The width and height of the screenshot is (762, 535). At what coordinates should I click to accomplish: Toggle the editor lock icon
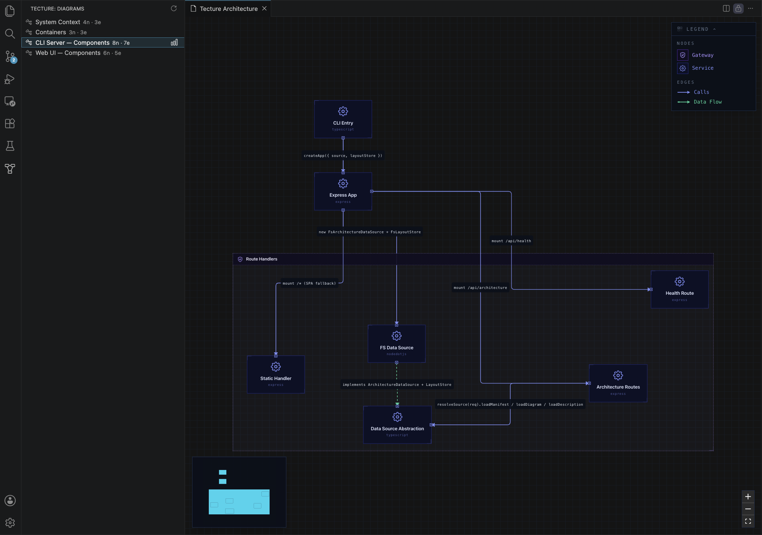coord(738,8)
